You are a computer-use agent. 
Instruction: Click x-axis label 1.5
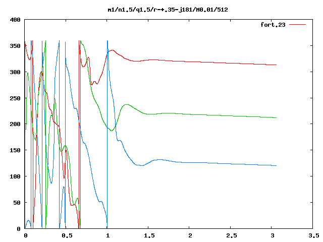[x=149, y=235]
